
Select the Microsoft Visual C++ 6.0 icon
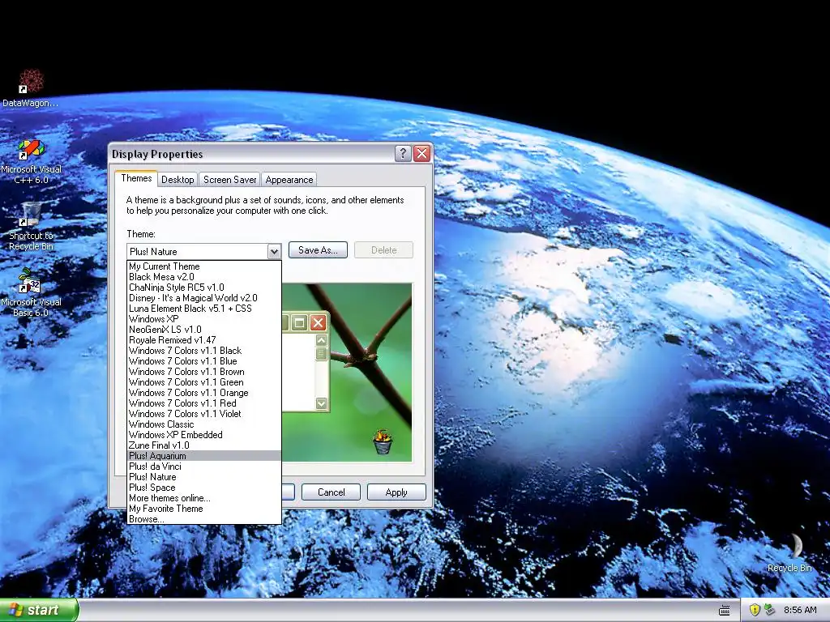31,161
